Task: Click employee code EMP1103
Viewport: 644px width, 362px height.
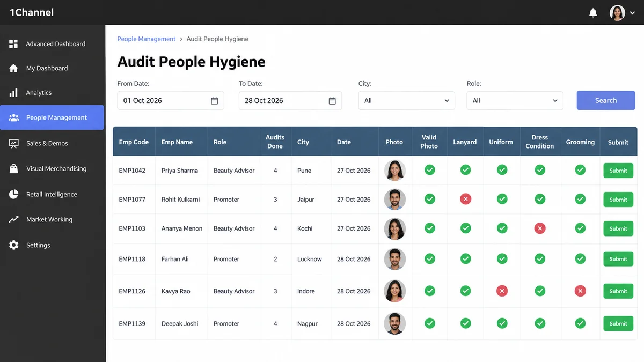Action: 132,228
